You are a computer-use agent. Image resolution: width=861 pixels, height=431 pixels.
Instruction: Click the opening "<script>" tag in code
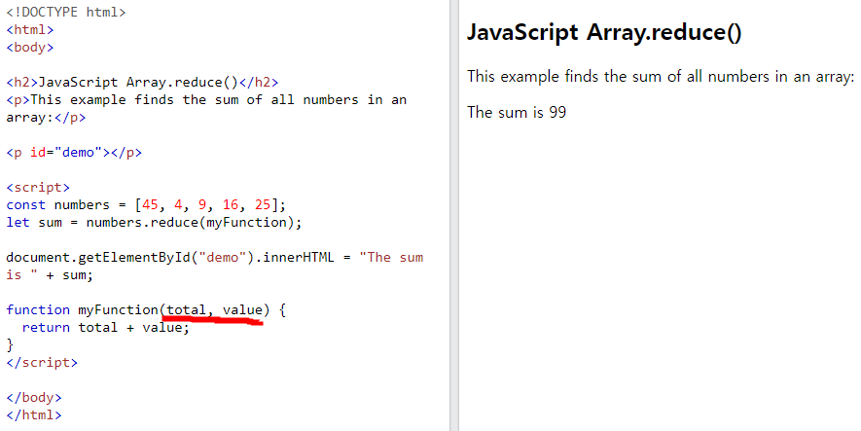pos(38,187)
